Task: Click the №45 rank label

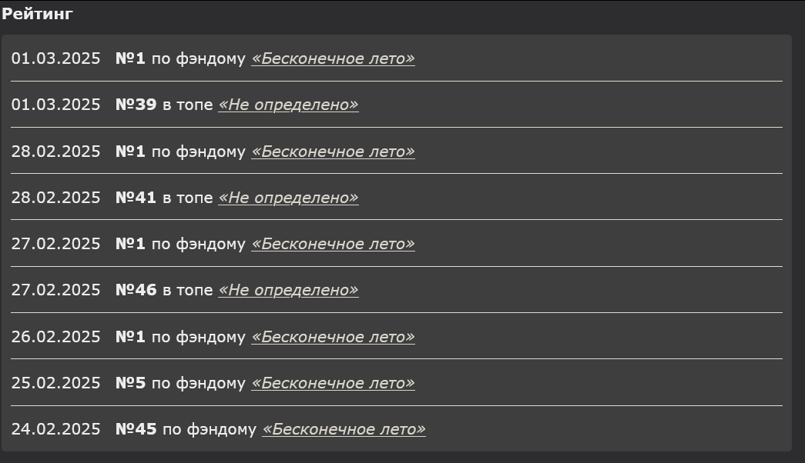Action: pos(136,429)
